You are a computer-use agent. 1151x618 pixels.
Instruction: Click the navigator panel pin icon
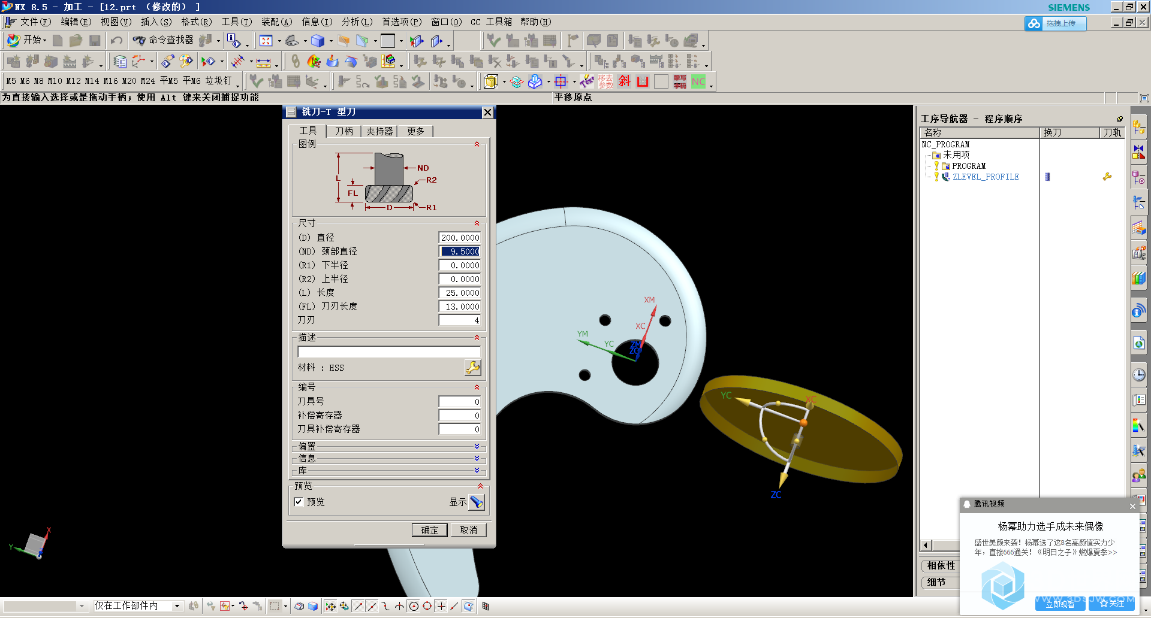point(1120,119)
